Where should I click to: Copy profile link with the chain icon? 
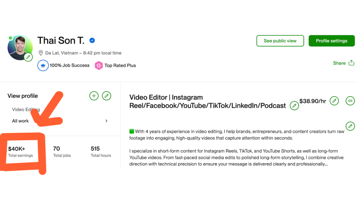tap(350, 101)
